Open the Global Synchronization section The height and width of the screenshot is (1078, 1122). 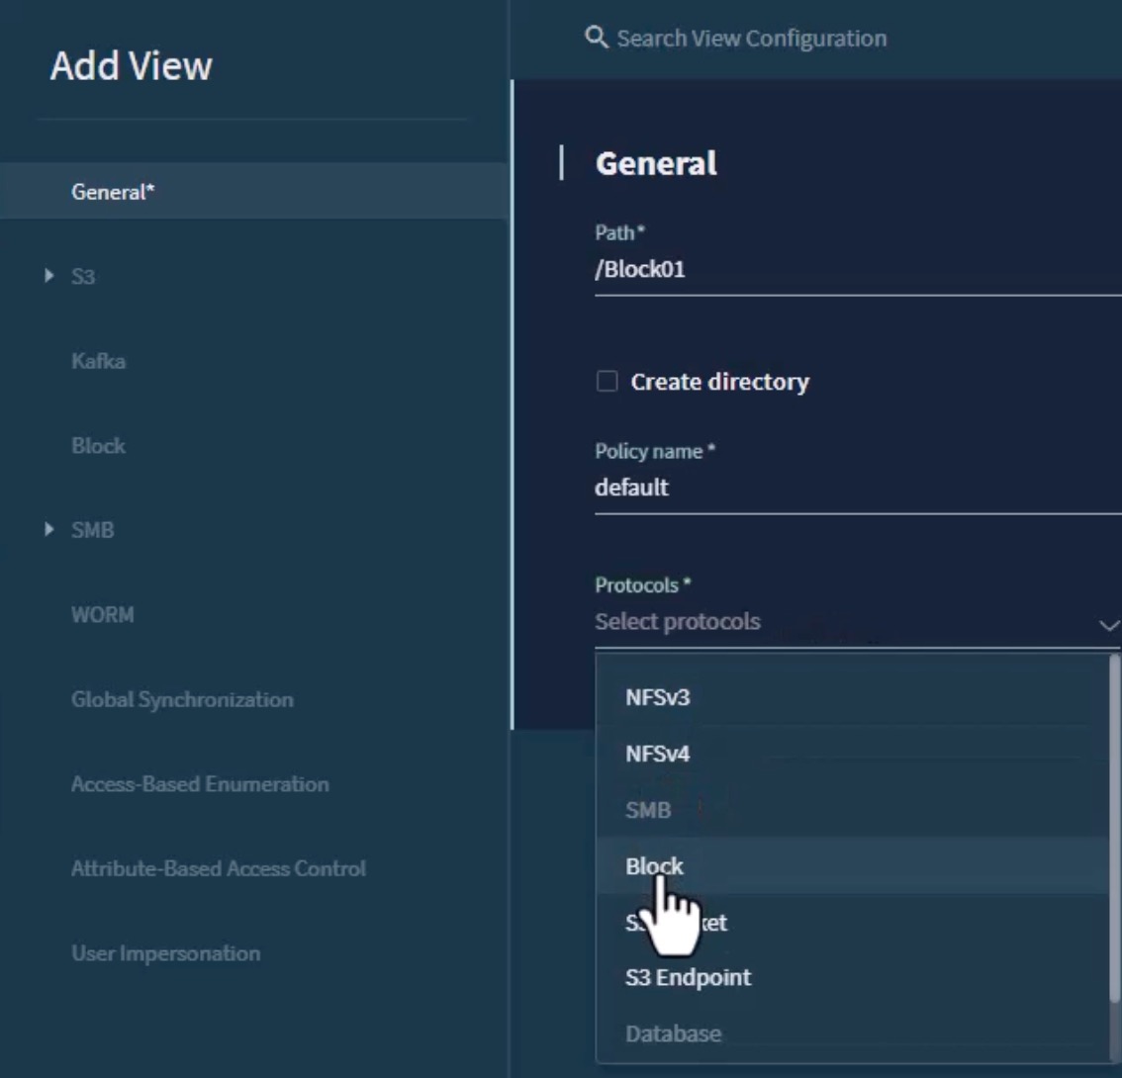coord(181,699)
